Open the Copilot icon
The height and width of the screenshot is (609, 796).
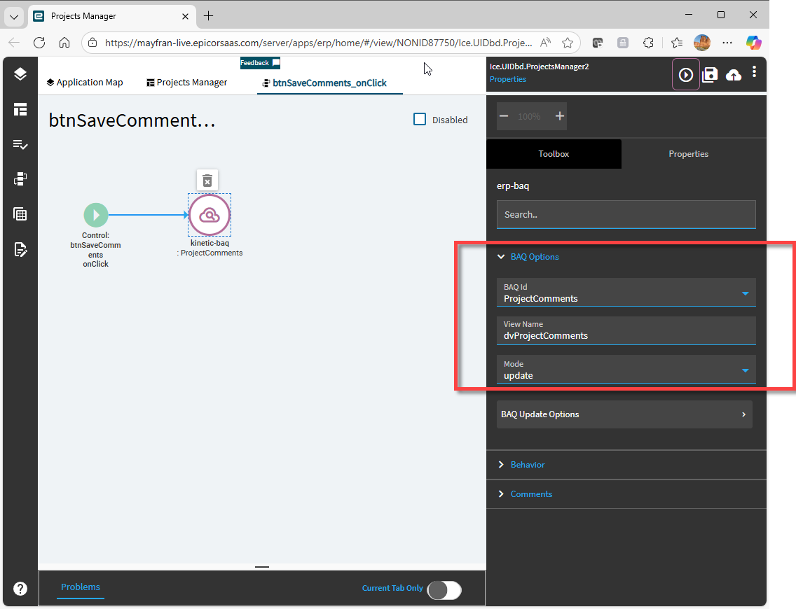tap(753, 43)
